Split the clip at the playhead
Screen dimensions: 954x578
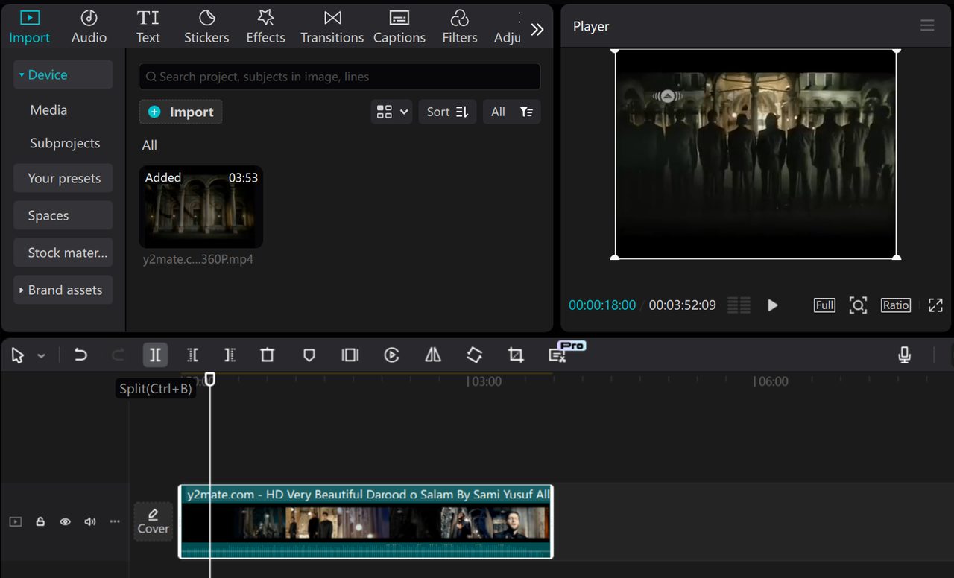[155, 355]
